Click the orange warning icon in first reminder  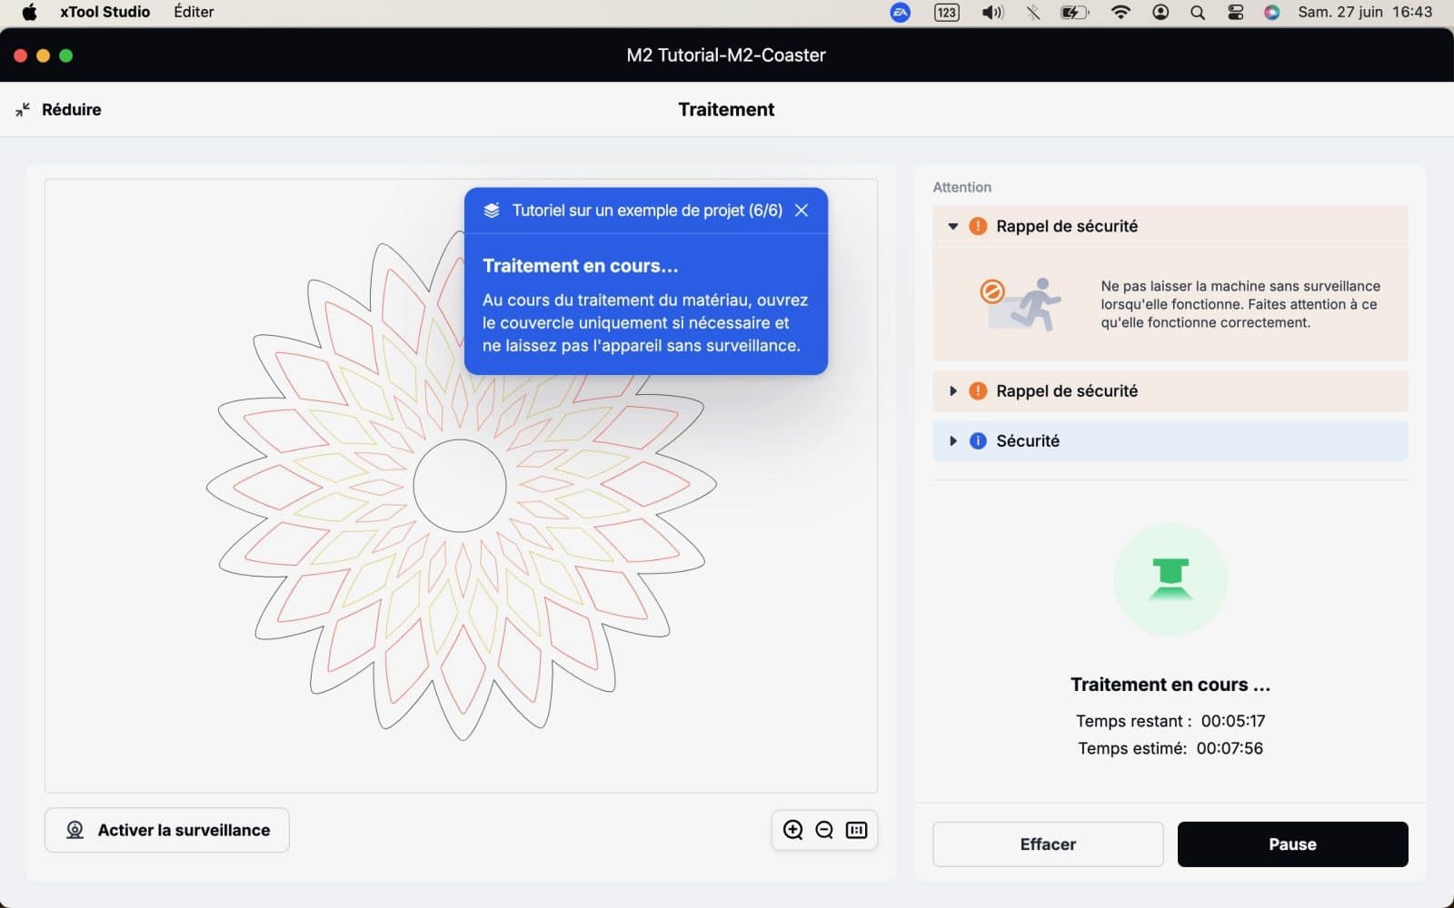point(978,226)
